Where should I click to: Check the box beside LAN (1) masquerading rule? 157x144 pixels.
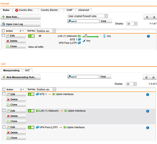pos(4,111)
